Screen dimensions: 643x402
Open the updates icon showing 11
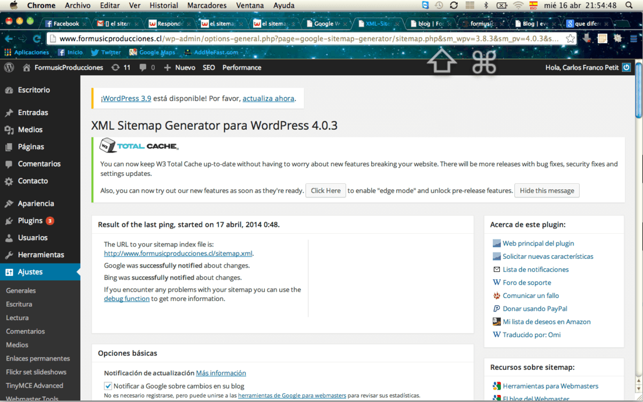tap(121, 68)
